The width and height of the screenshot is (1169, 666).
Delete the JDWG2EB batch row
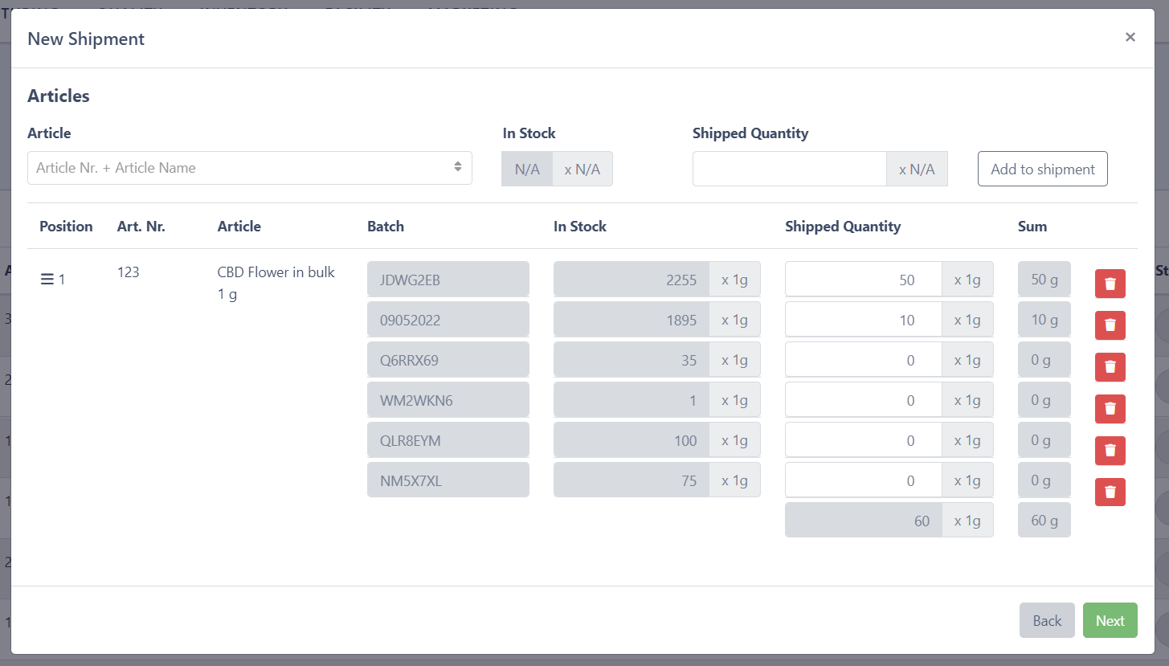pyautogui.click(x=1110, y=284)
